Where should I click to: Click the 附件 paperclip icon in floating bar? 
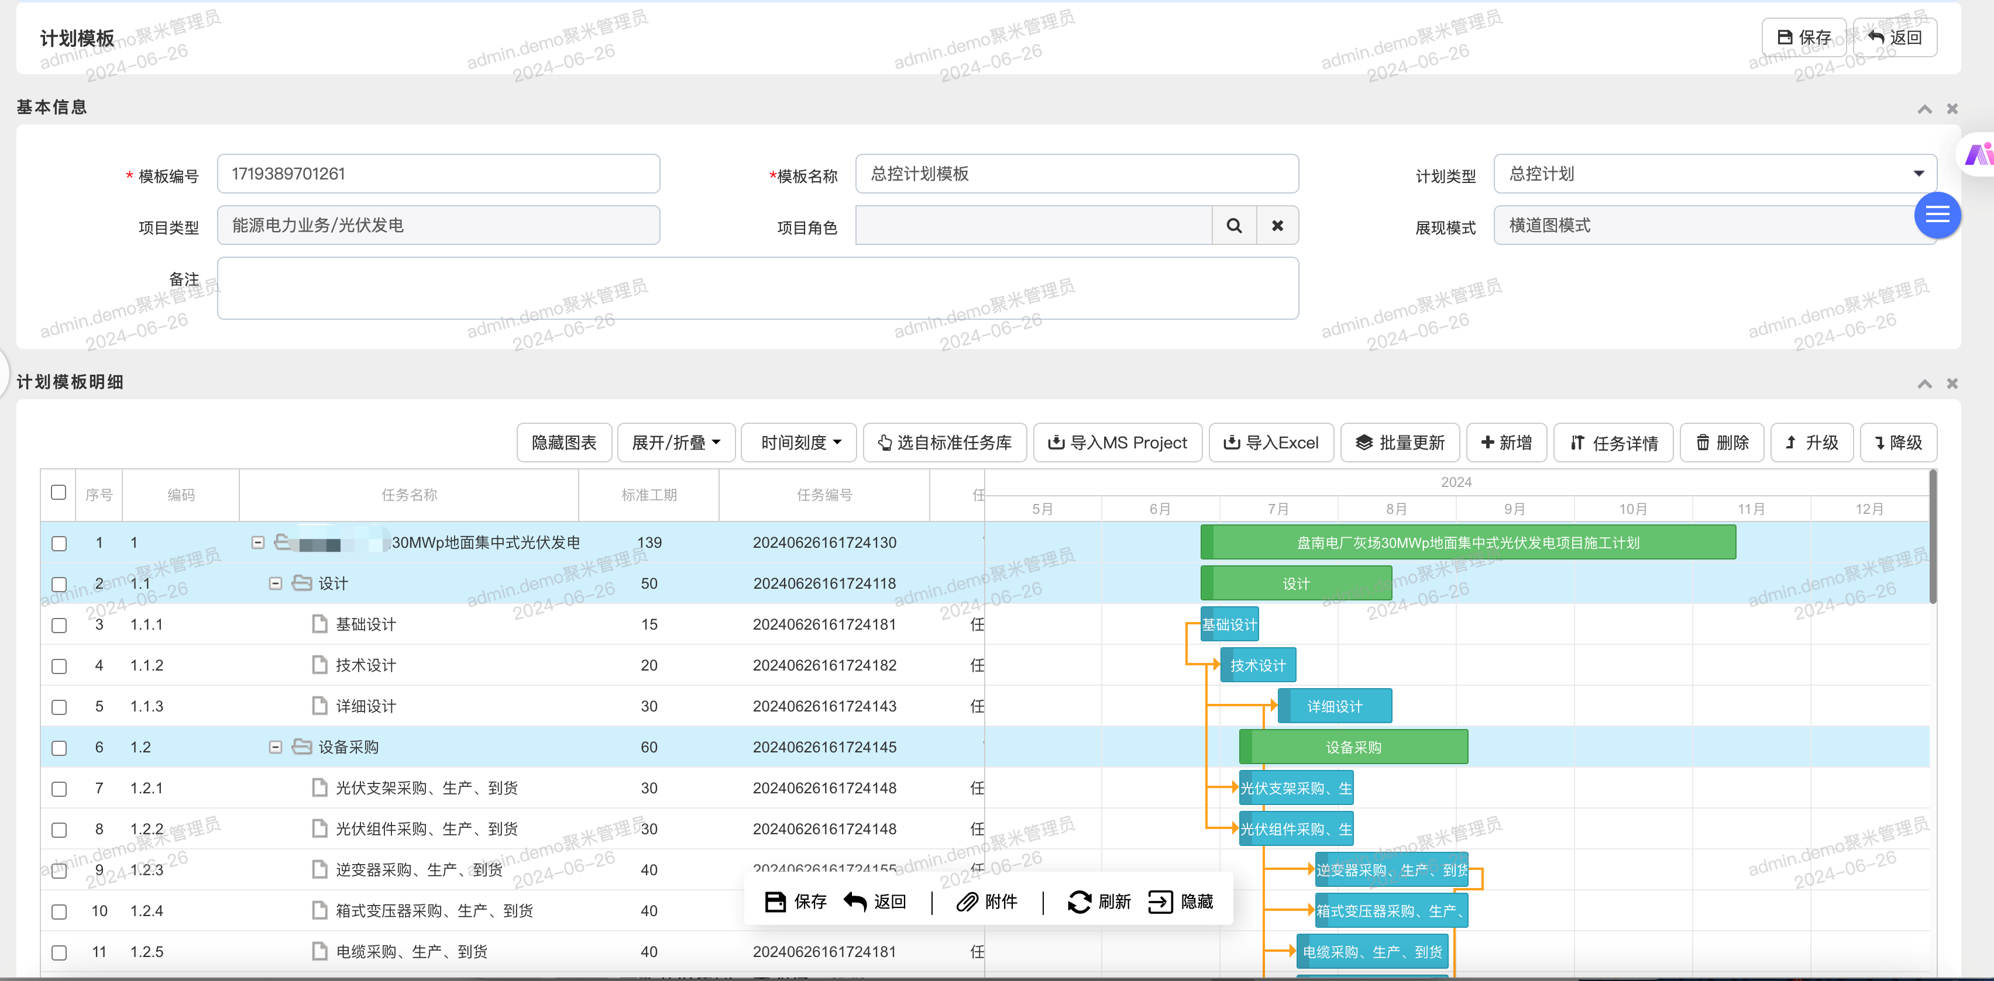coord(967,901)
